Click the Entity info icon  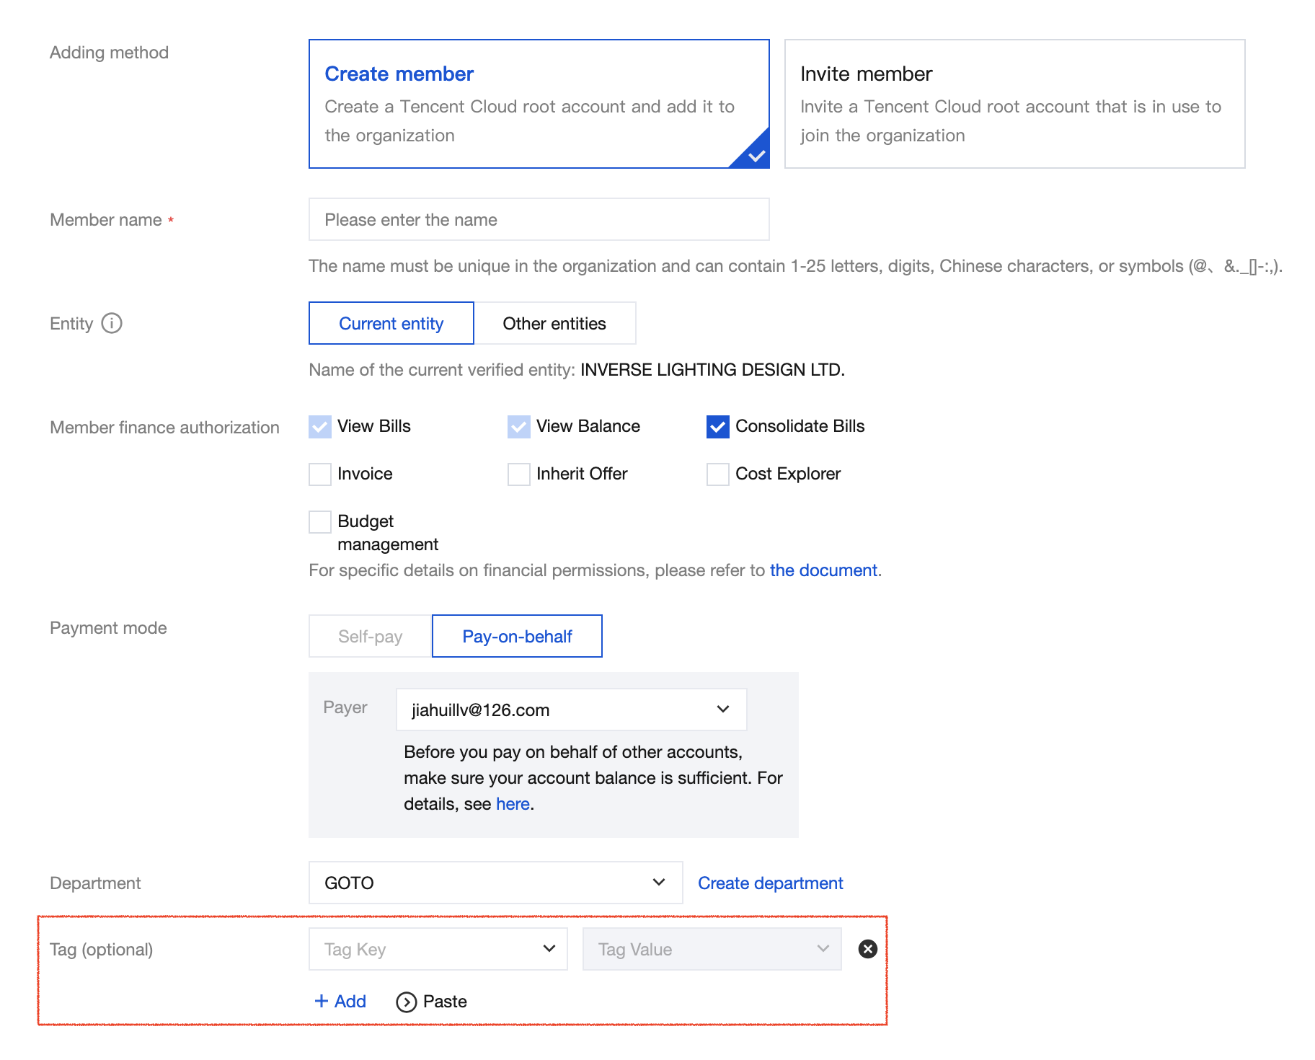coord(112,323)
